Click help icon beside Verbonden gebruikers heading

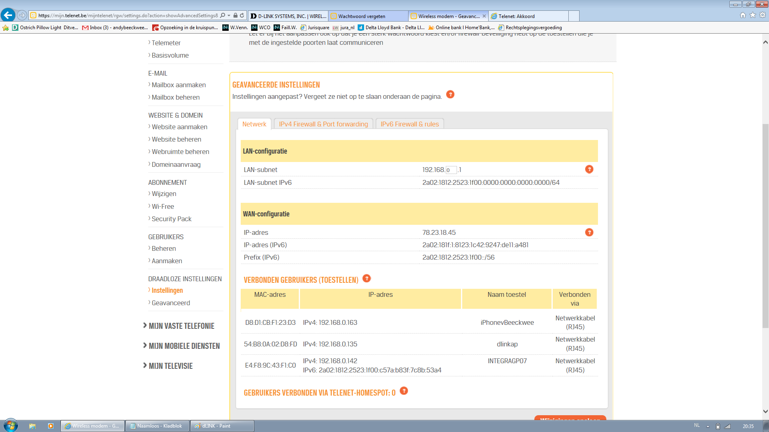pyautogui.click(x=366, y=278)
